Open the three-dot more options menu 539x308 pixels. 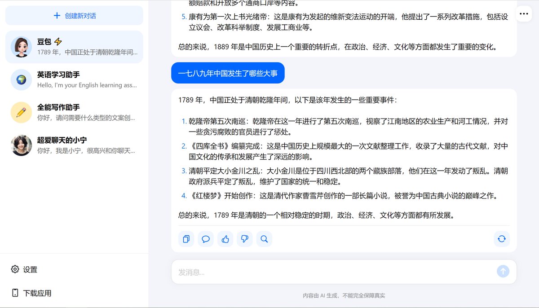pos(524,13)
